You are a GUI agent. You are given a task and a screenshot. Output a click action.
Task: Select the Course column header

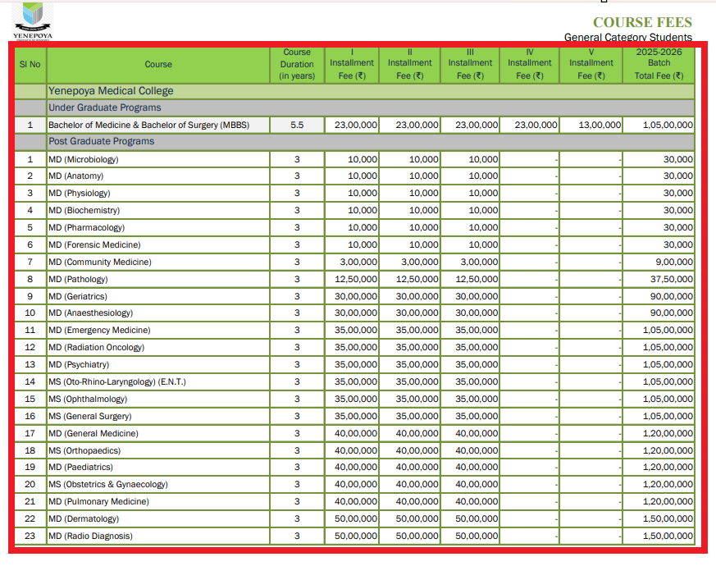pos(158,64)
